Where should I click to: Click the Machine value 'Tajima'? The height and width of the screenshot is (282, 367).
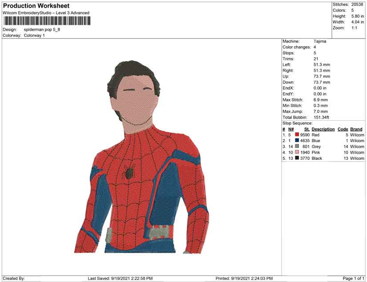pos(320,41)
